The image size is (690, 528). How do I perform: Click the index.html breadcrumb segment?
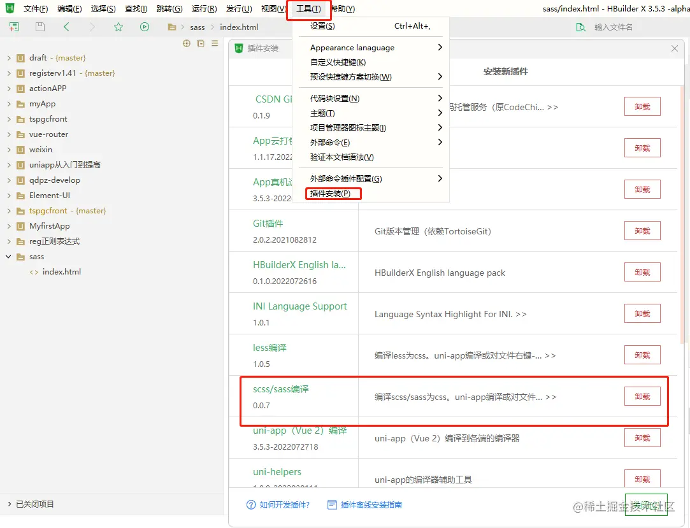239,27
